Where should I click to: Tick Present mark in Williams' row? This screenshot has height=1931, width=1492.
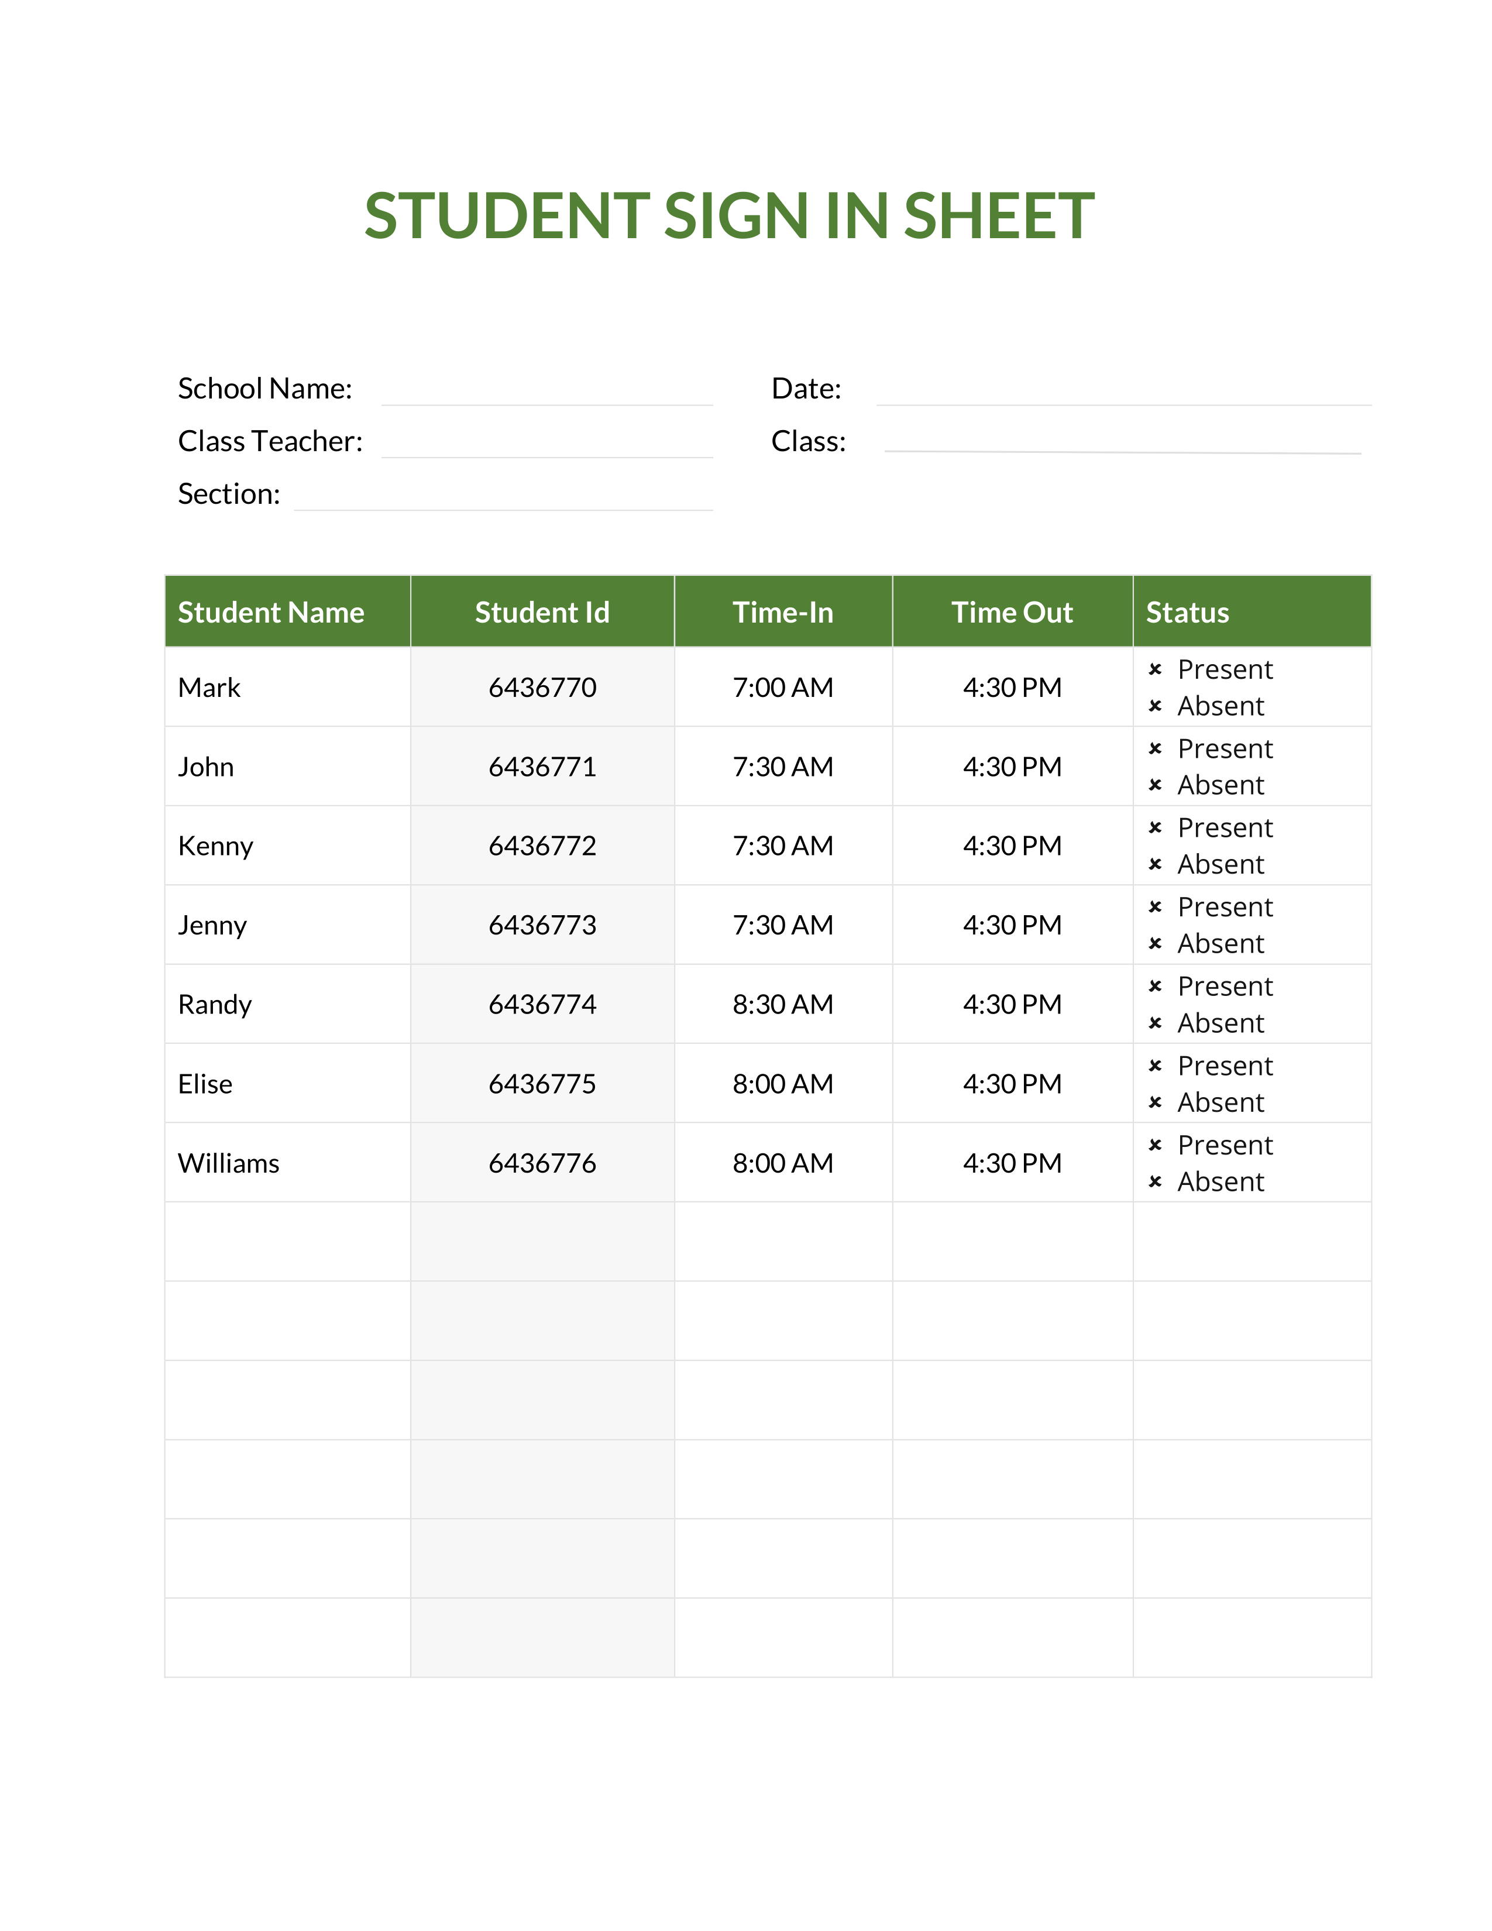click(x=1154, y=1145)
